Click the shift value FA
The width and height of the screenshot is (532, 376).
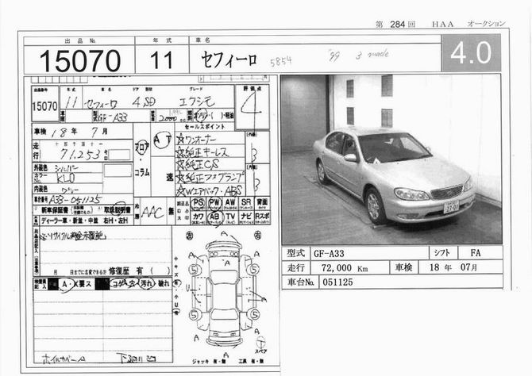476,252
